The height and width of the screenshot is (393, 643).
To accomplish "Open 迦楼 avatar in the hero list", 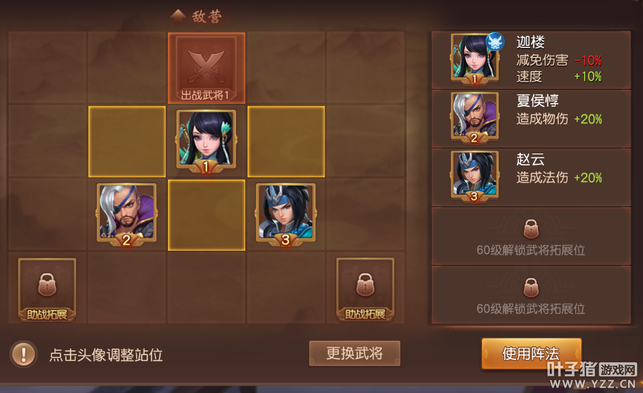I will coord(474,59).
